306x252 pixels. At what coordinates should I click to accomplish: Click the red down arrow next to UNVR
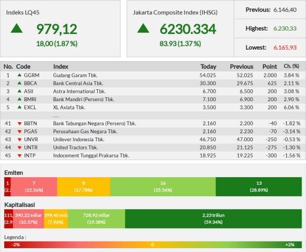(x=19, y=140)
